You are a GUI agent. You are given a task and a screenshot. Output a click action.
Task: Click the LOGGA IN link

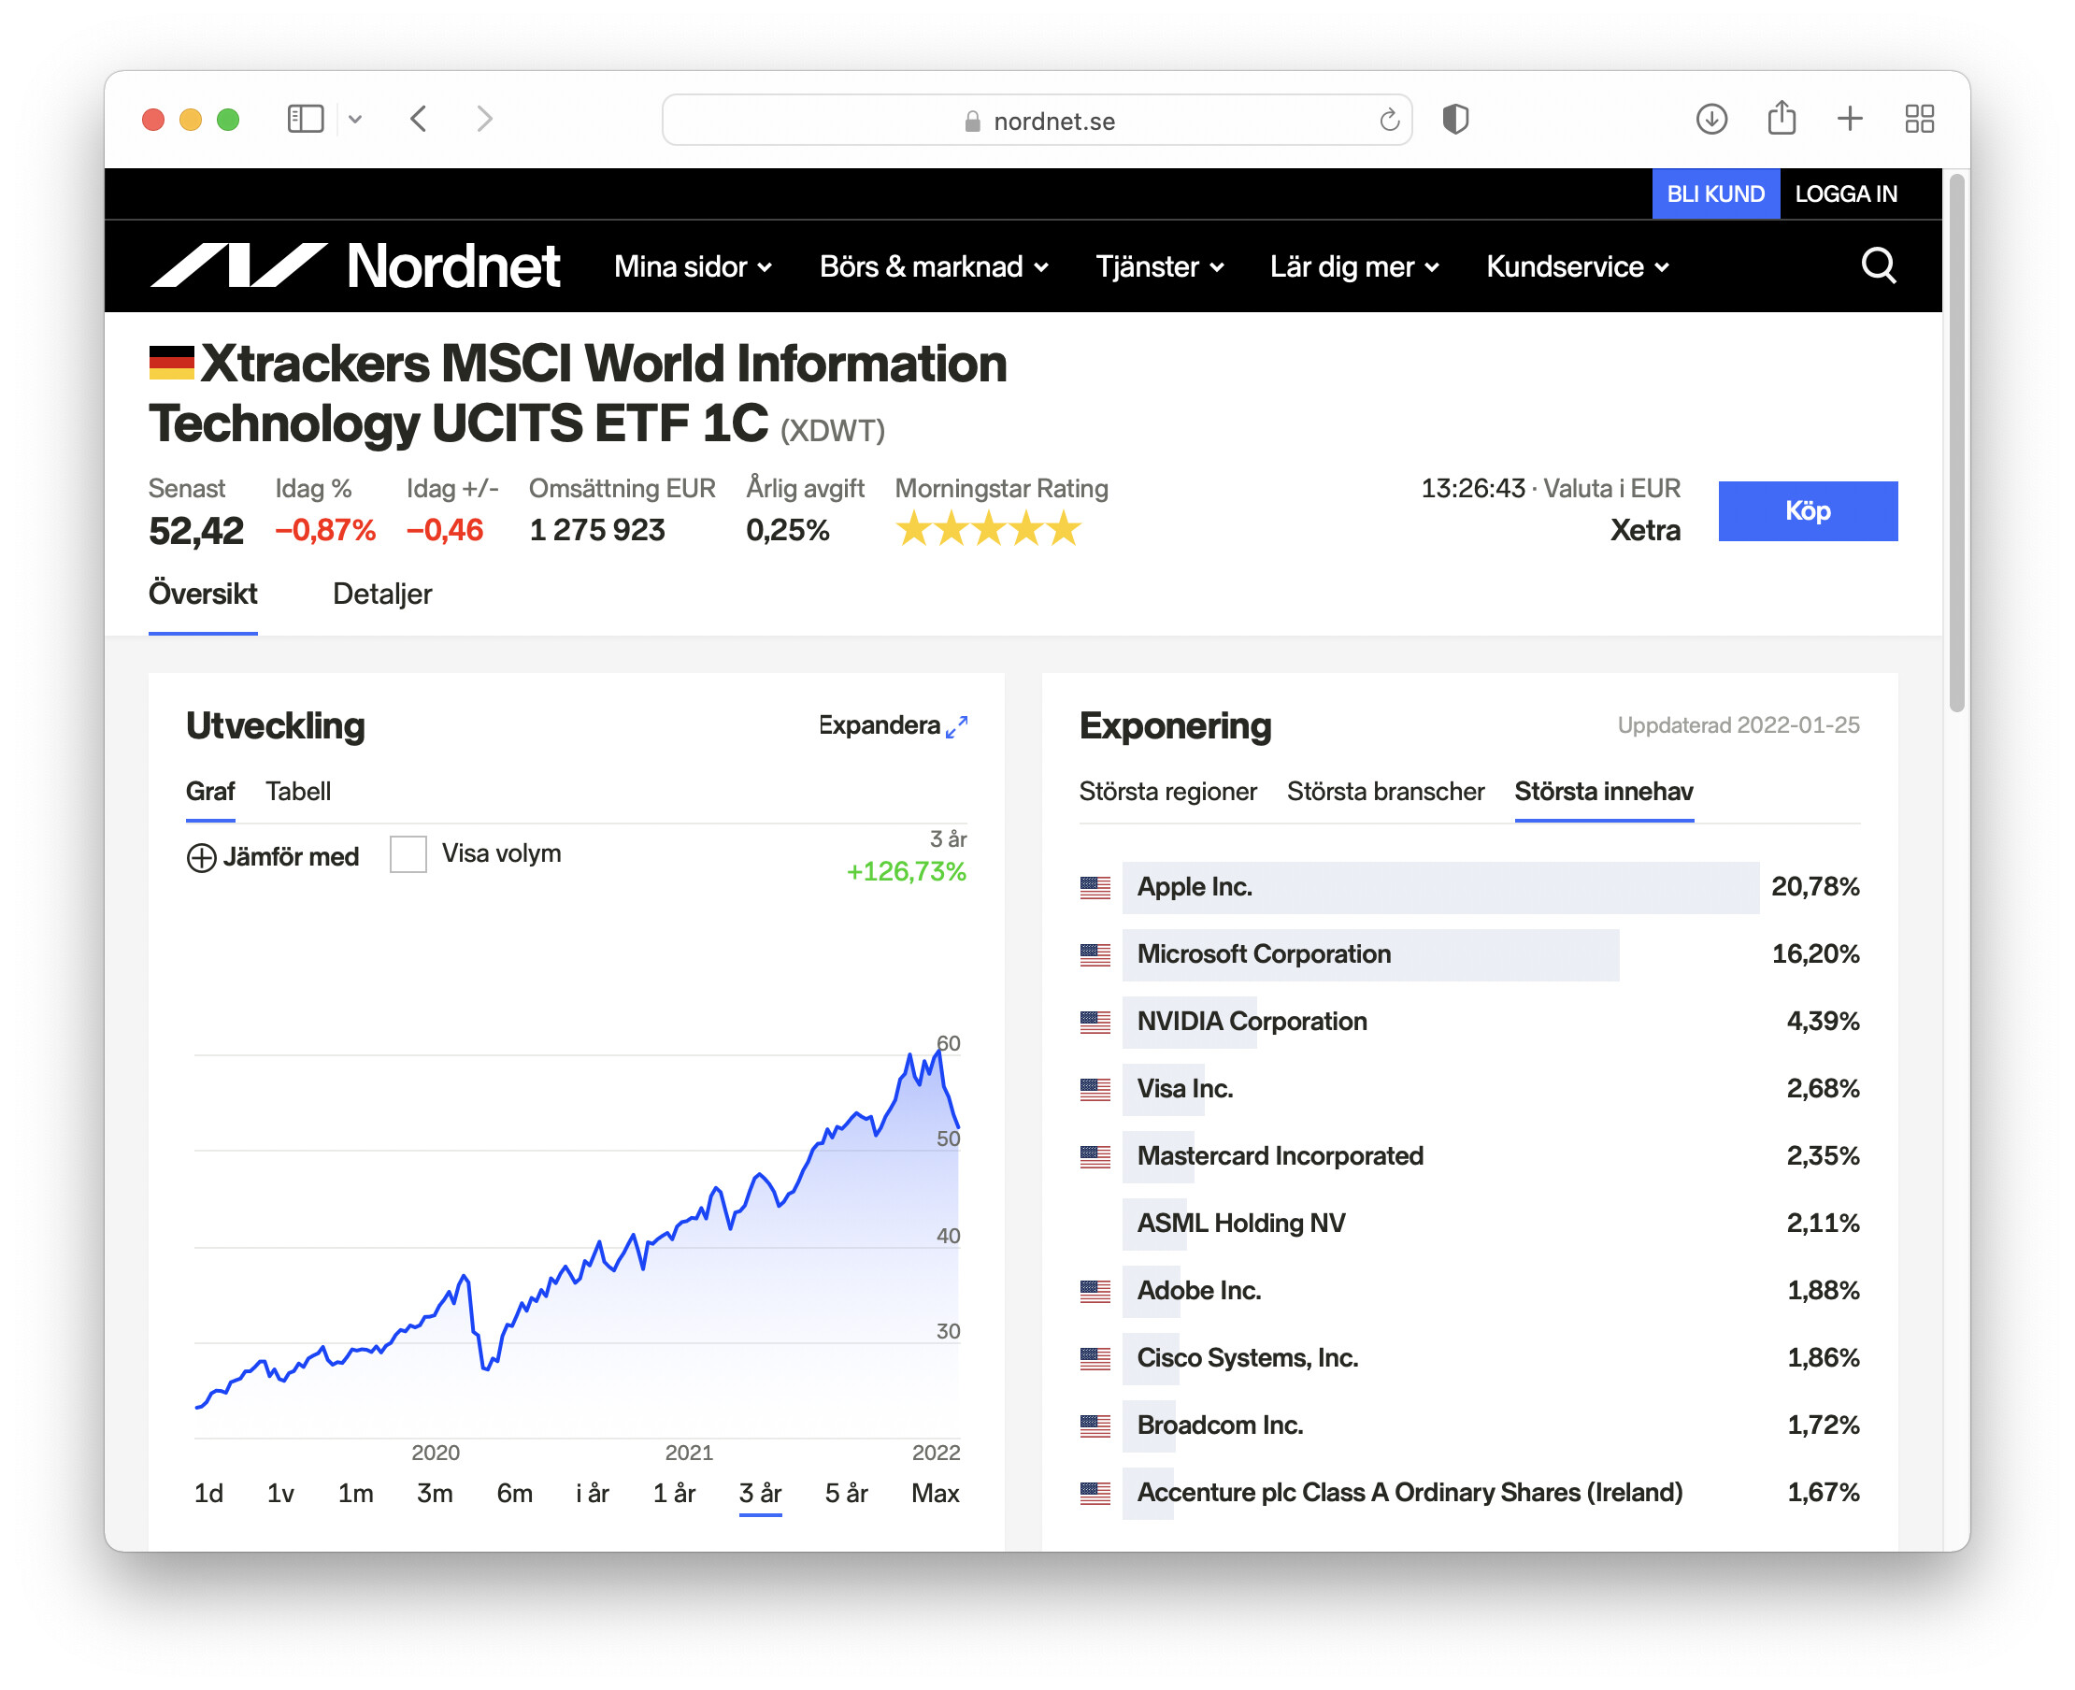coord(1845,193)
